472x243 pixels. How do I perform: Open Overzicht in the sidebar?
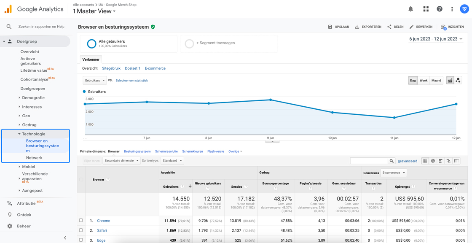[x=30, y=51]
